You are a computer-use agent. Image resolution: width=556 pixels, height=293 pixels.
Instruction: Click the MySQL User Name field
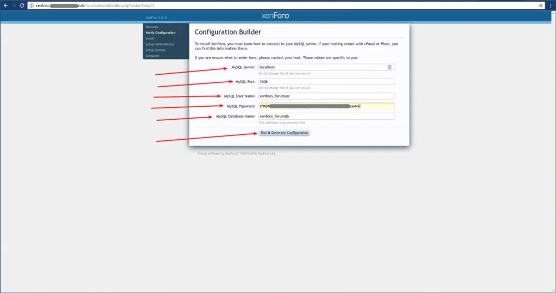(x=326, y=96)
